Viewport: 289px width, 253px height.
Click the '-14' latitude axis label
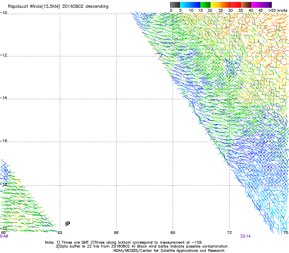click(x=4, y=98)
